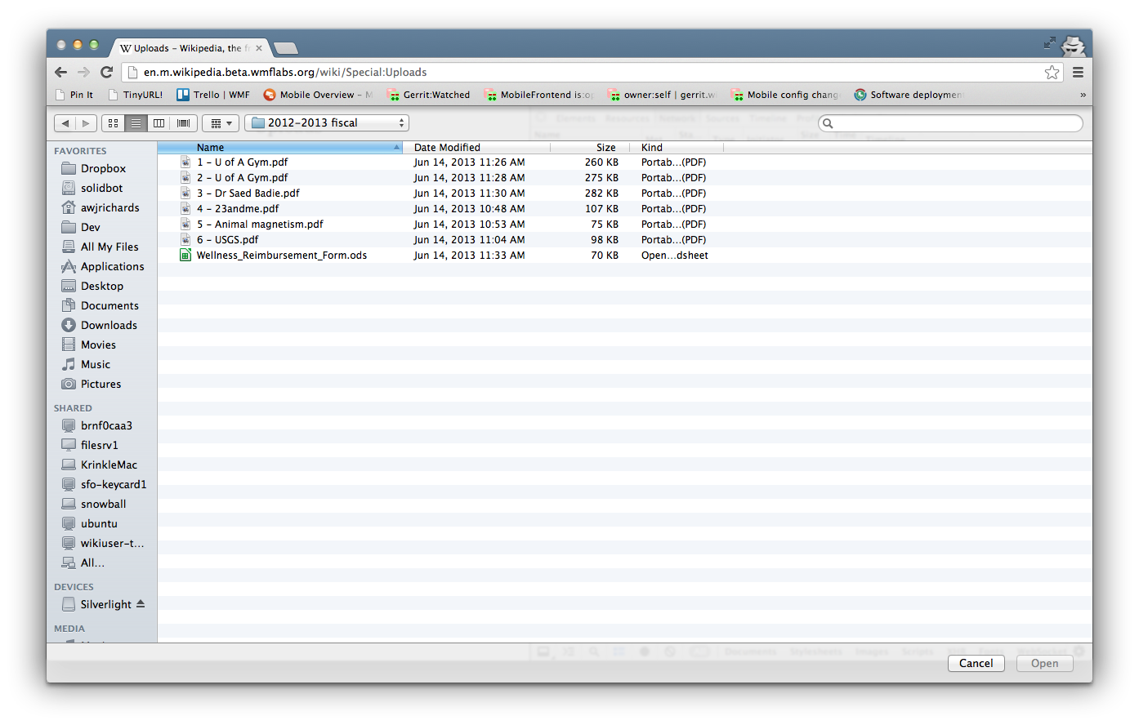The height and width of the screenshot is (725, 1139).
Task: Open the item arrangement dropdown
Action: point(221,123)
